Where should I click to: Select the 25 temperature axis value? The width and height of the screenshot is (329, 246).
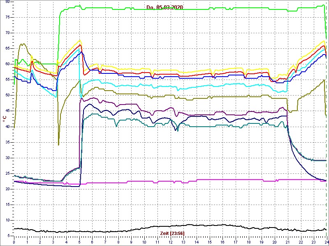click(7, 173)
